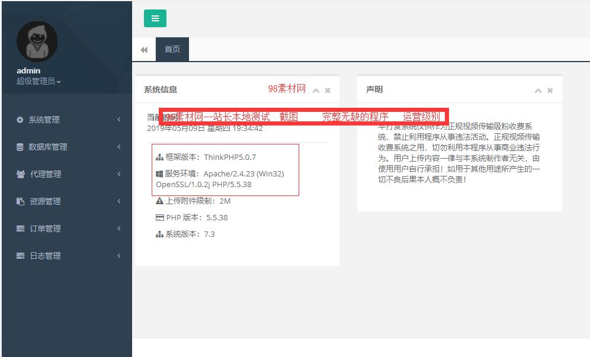
Task: Expand the 系统管理 submenu chevron
Action: [x=118, y=119]
